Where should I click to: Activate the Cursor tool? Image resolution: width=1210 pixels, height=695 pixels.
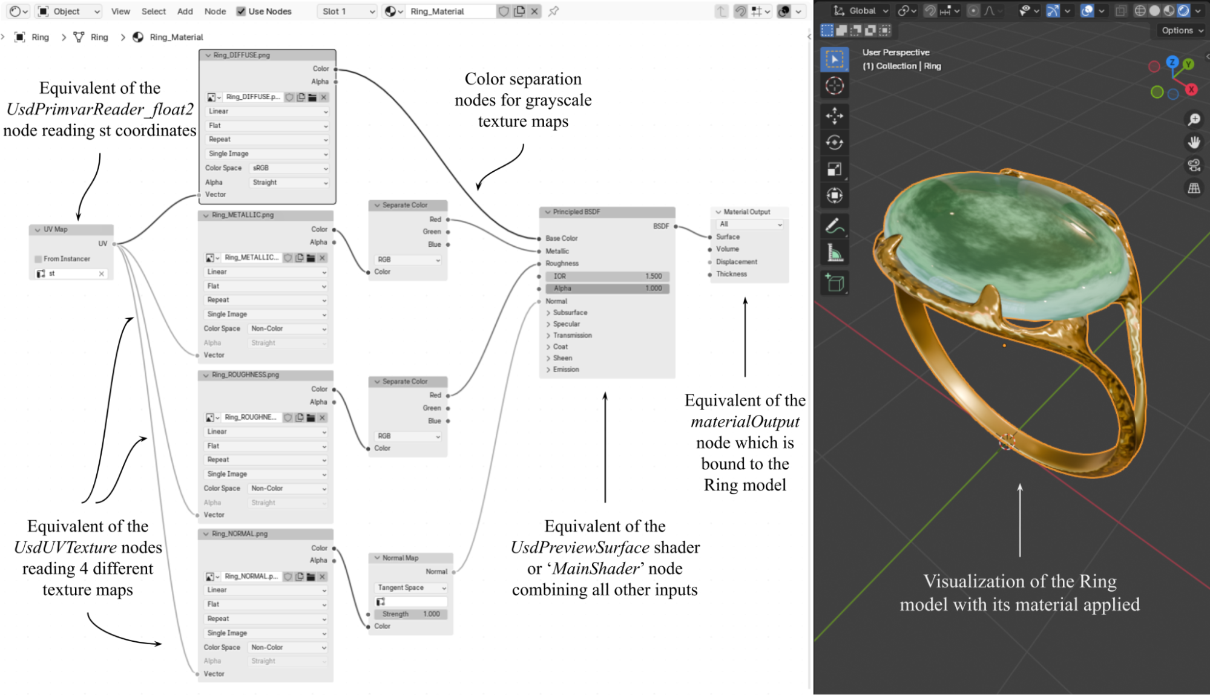click(x=835, y=86)
